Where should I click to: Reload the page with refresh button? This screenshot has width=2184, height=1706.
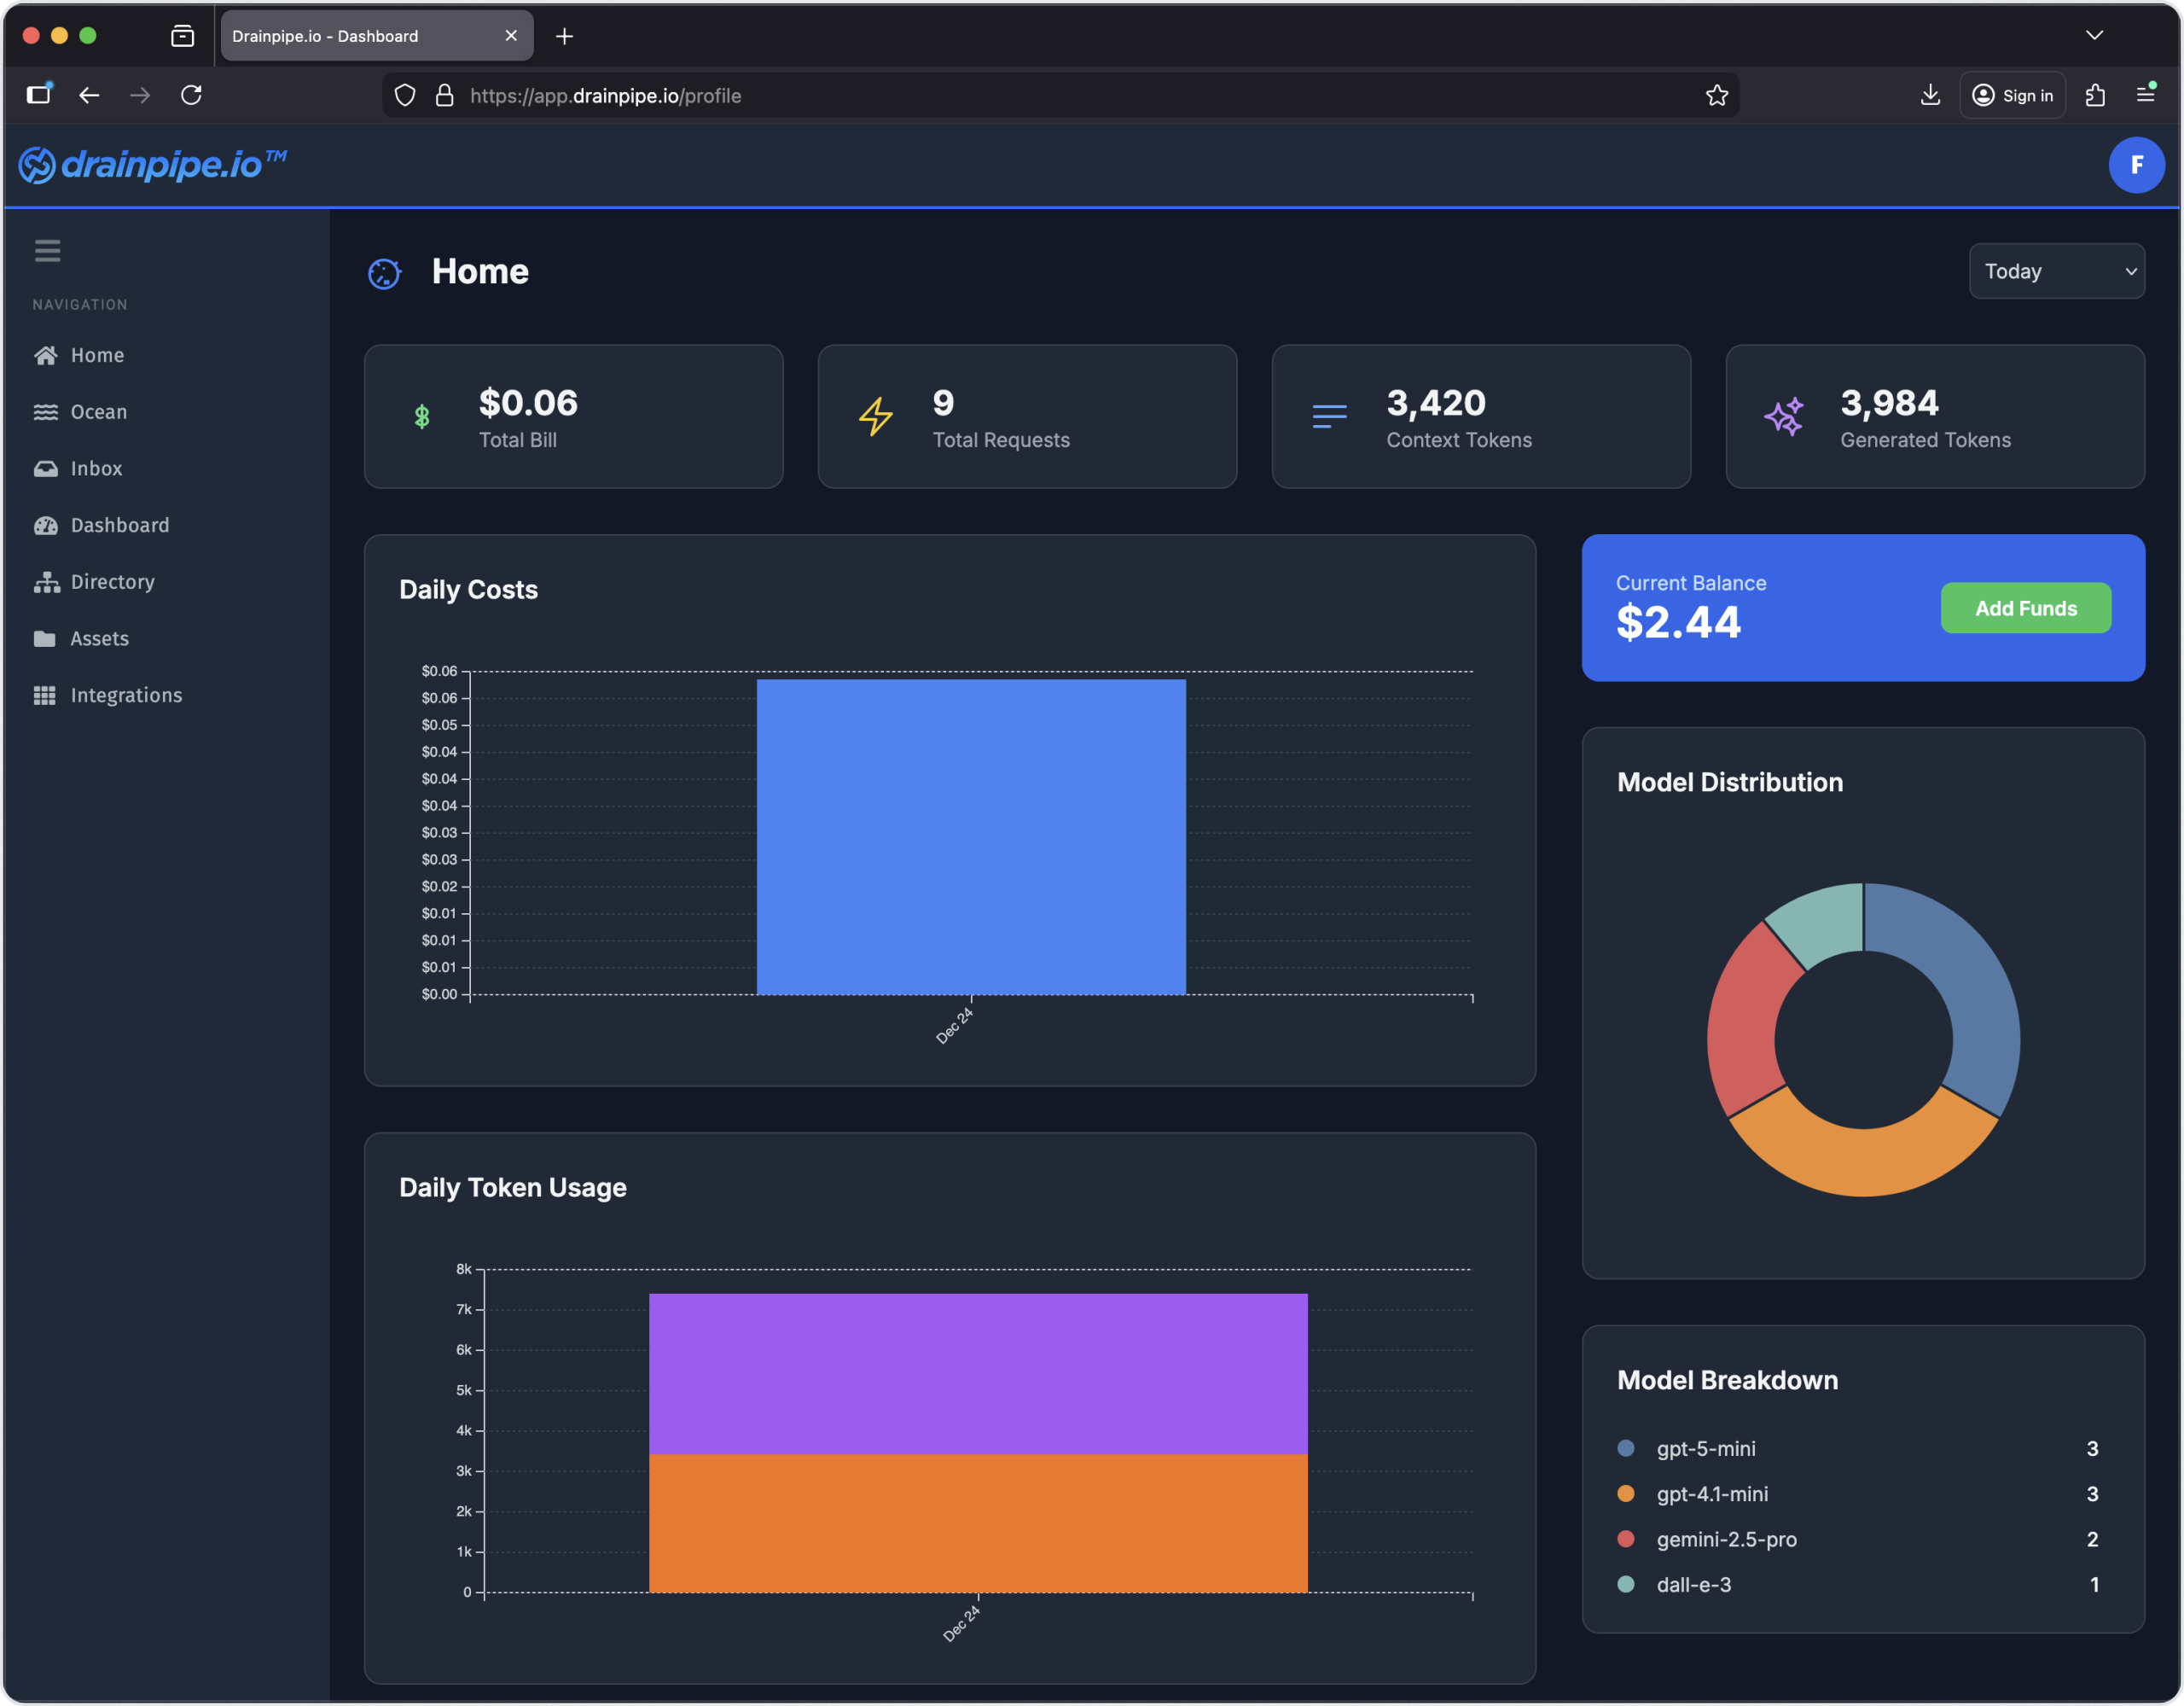(x=191, y=96)
